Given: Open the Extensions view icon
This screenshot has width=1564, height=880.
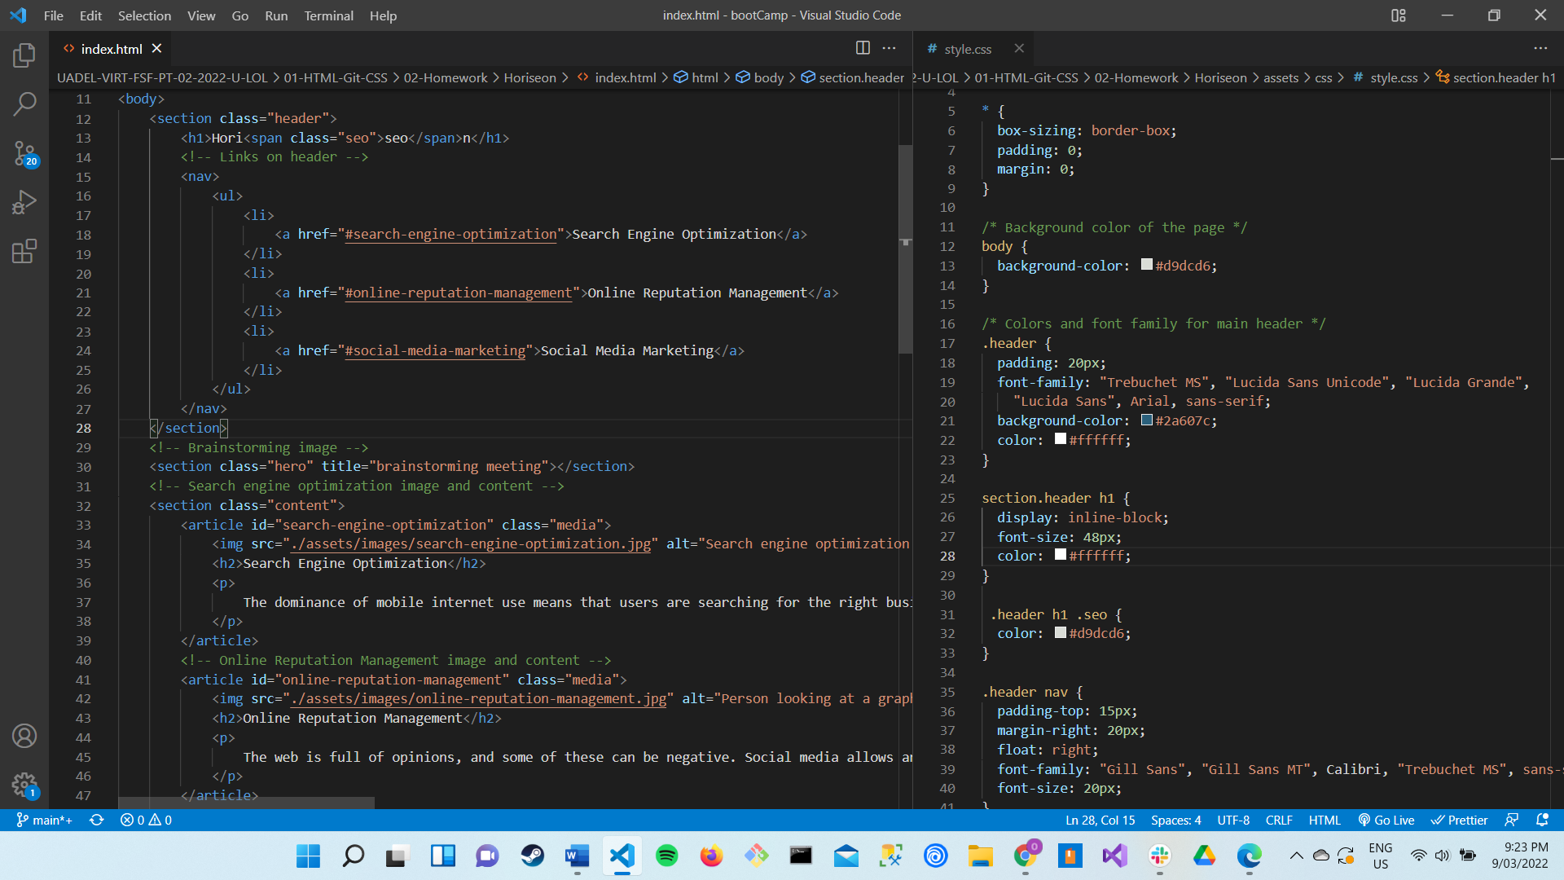Looking at the screenshot, I should [x=24, y=251].
